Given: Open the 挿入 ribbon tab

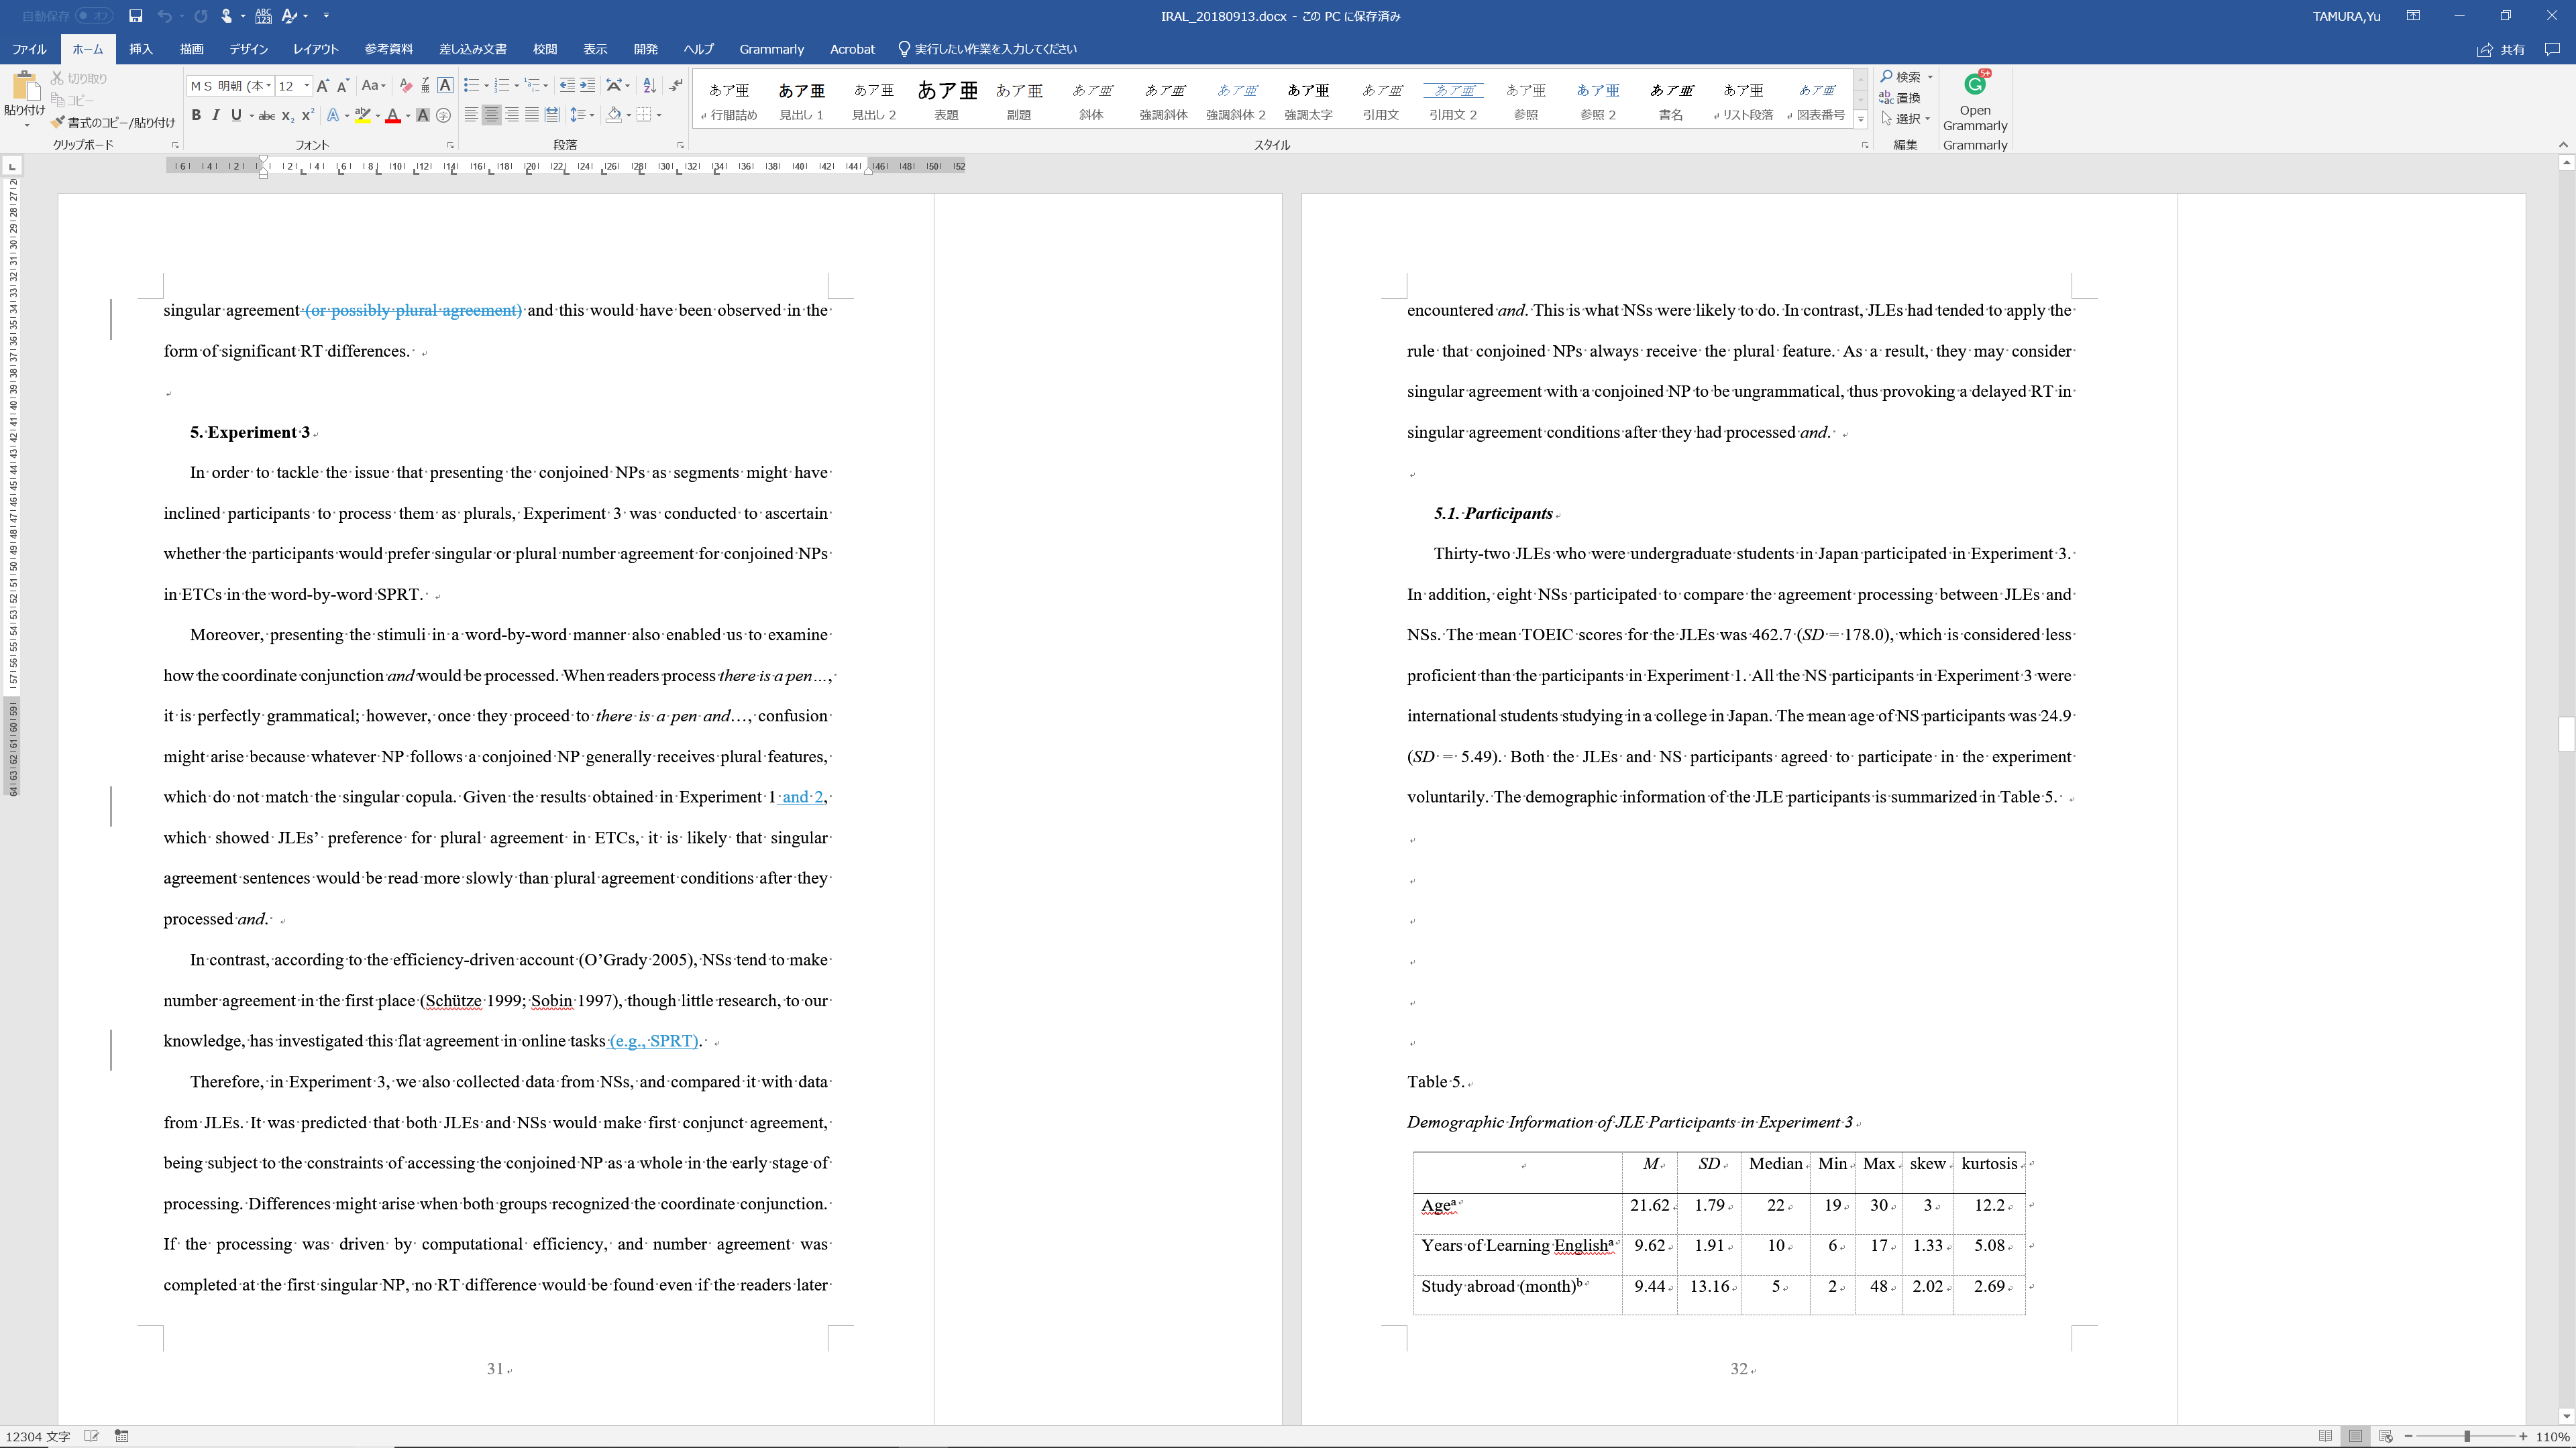Looking at the screenshot, I should pos(141,49).
